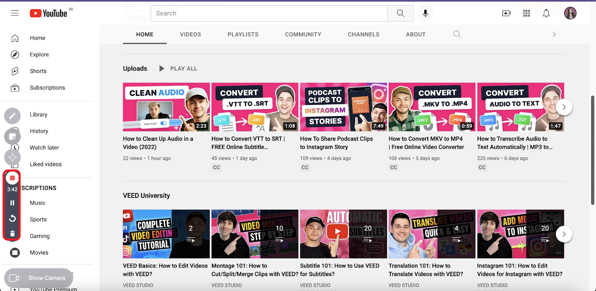Click the Subscriptions sidebar icon
Screen dimensions: 596x291
coord(15,88)
